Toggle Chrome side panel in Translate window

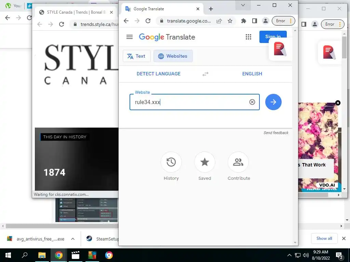click(254, 21)
